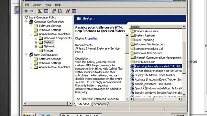Click the Display Shutdown Event Tracker policy icon
Viewport: 207px width, 116px height.
point(132,75)
